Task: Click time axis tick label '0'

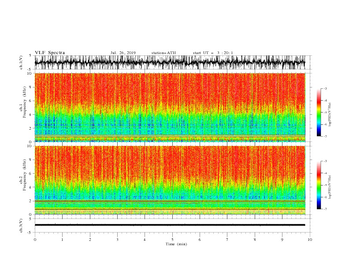Action: point(35,240)
